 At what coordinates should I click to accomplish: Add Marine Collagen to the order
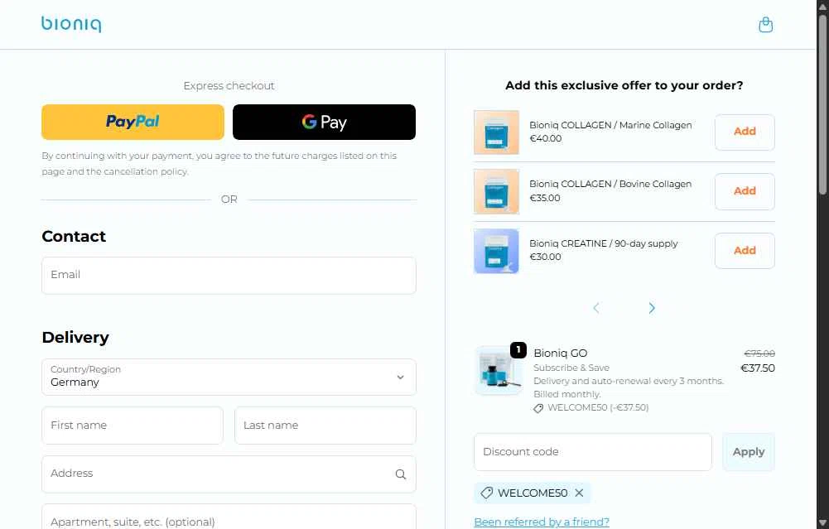(745, 132)
